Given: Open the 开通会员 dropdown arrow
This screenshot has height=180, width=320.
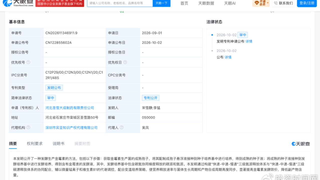Looking at the screenshot, I should click(x=268, y=3).
